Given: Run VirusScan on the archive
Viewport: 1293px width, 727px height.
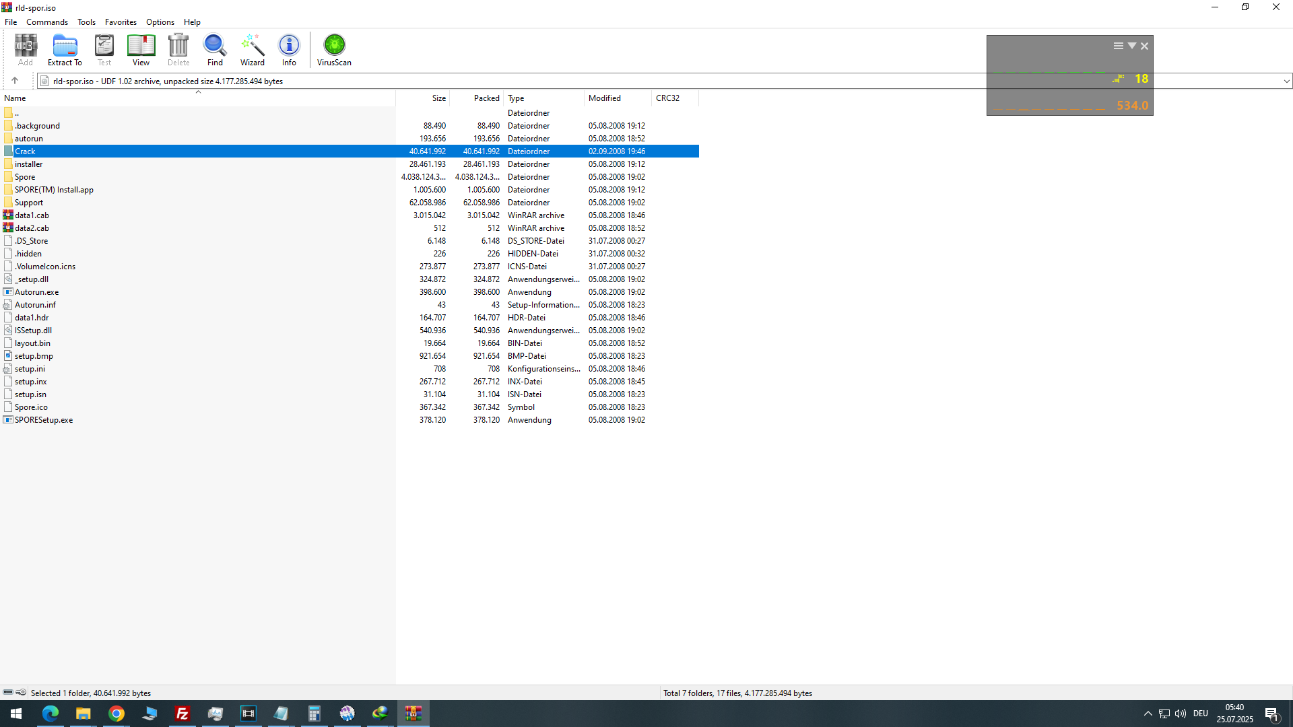Looking at the screenshot, I should tap(334, 50).
